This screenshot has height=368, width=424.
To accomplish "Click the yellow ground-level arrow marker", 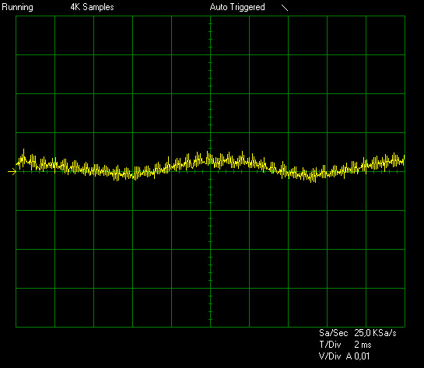I will point(12,171).
